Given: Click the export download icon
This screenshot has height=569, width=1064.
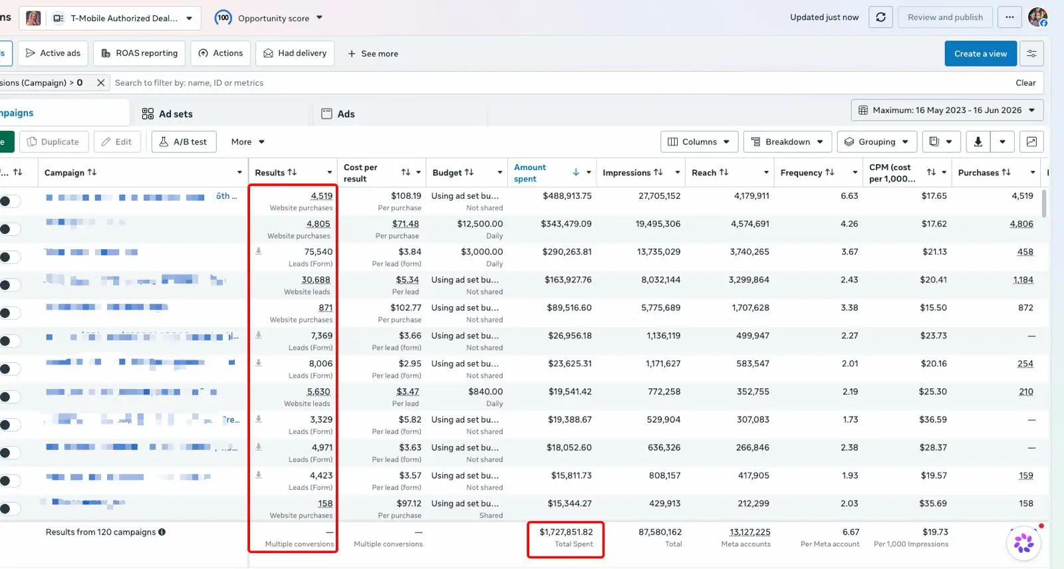Looking at the screenshot, I should pyautogui.click(x=978, y=142).
